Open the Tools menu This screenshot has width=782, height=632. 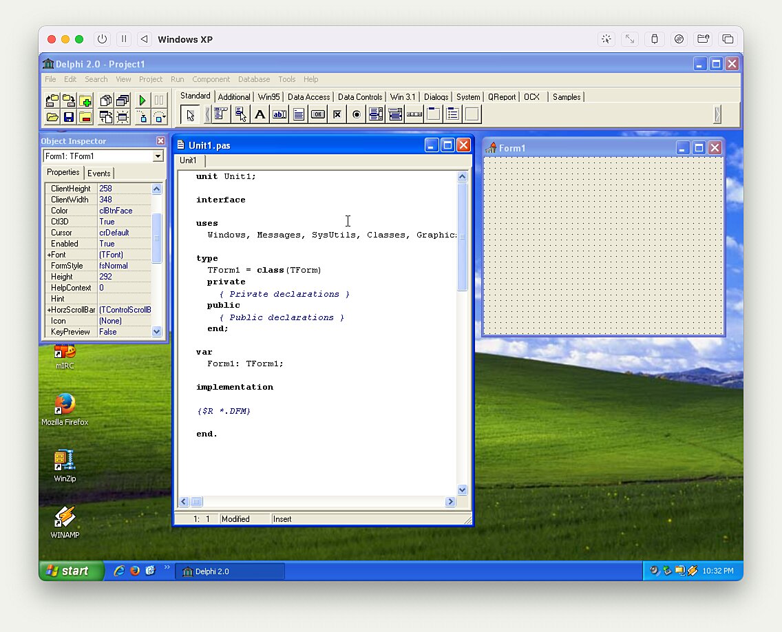tap(287, 79)
